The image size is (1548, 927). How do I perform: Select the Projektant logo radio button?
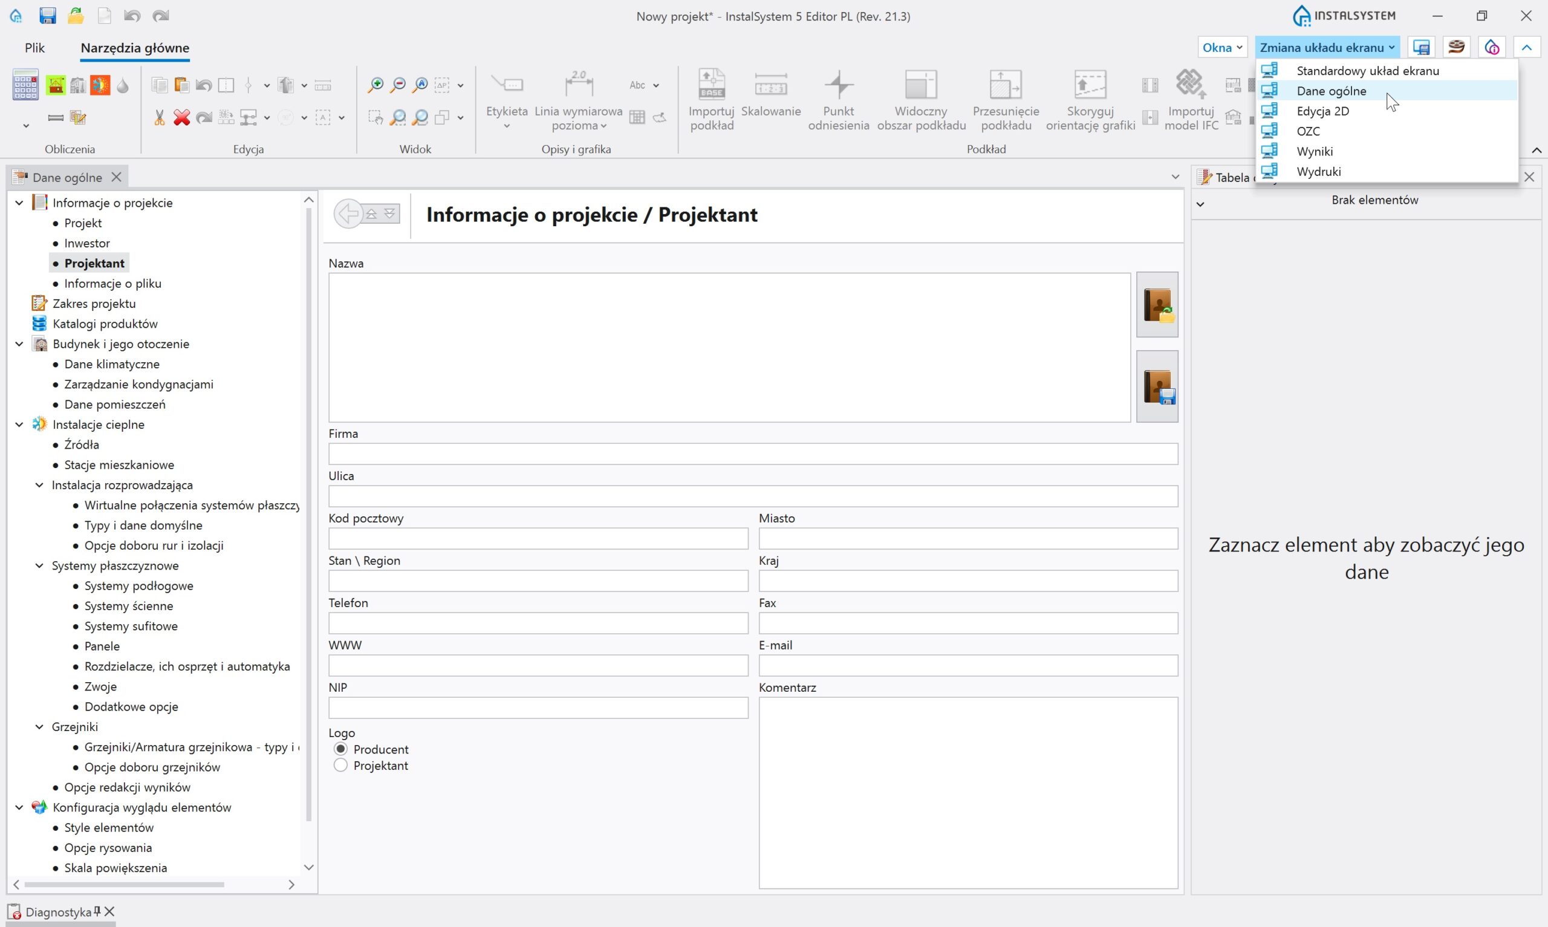click(340, 765)
